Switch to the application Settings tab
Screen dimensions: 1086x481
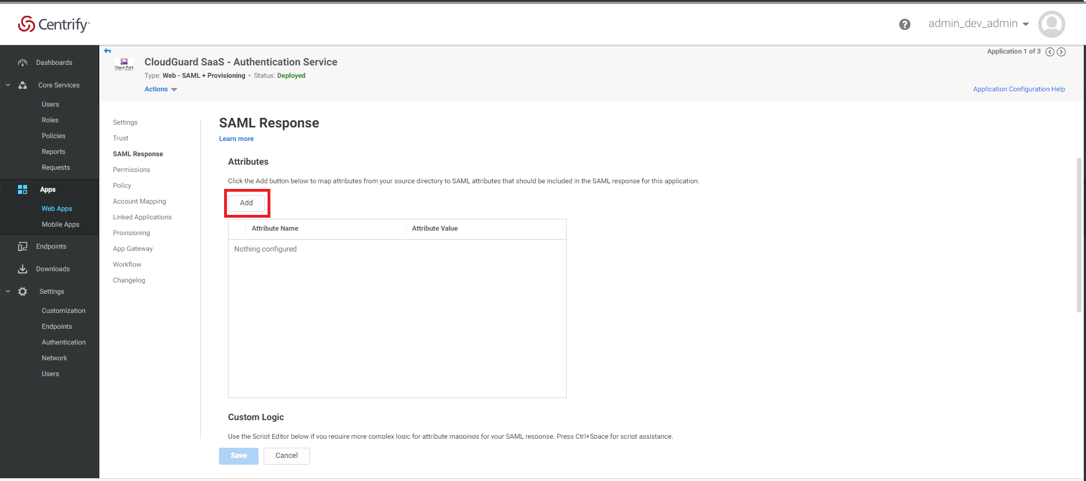tap(125, 122)
